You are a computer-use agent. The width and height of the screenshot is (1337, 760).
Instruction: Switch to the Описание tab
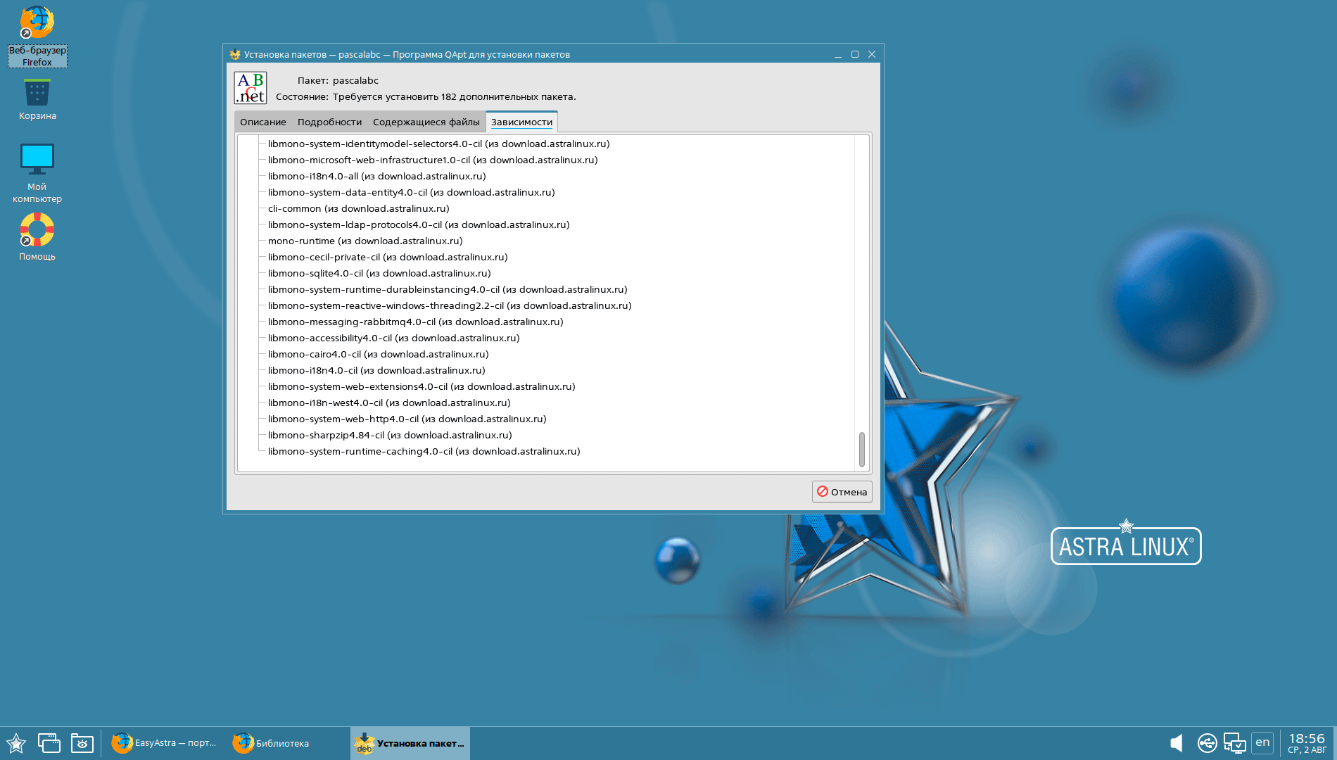(x=263, y=122)
